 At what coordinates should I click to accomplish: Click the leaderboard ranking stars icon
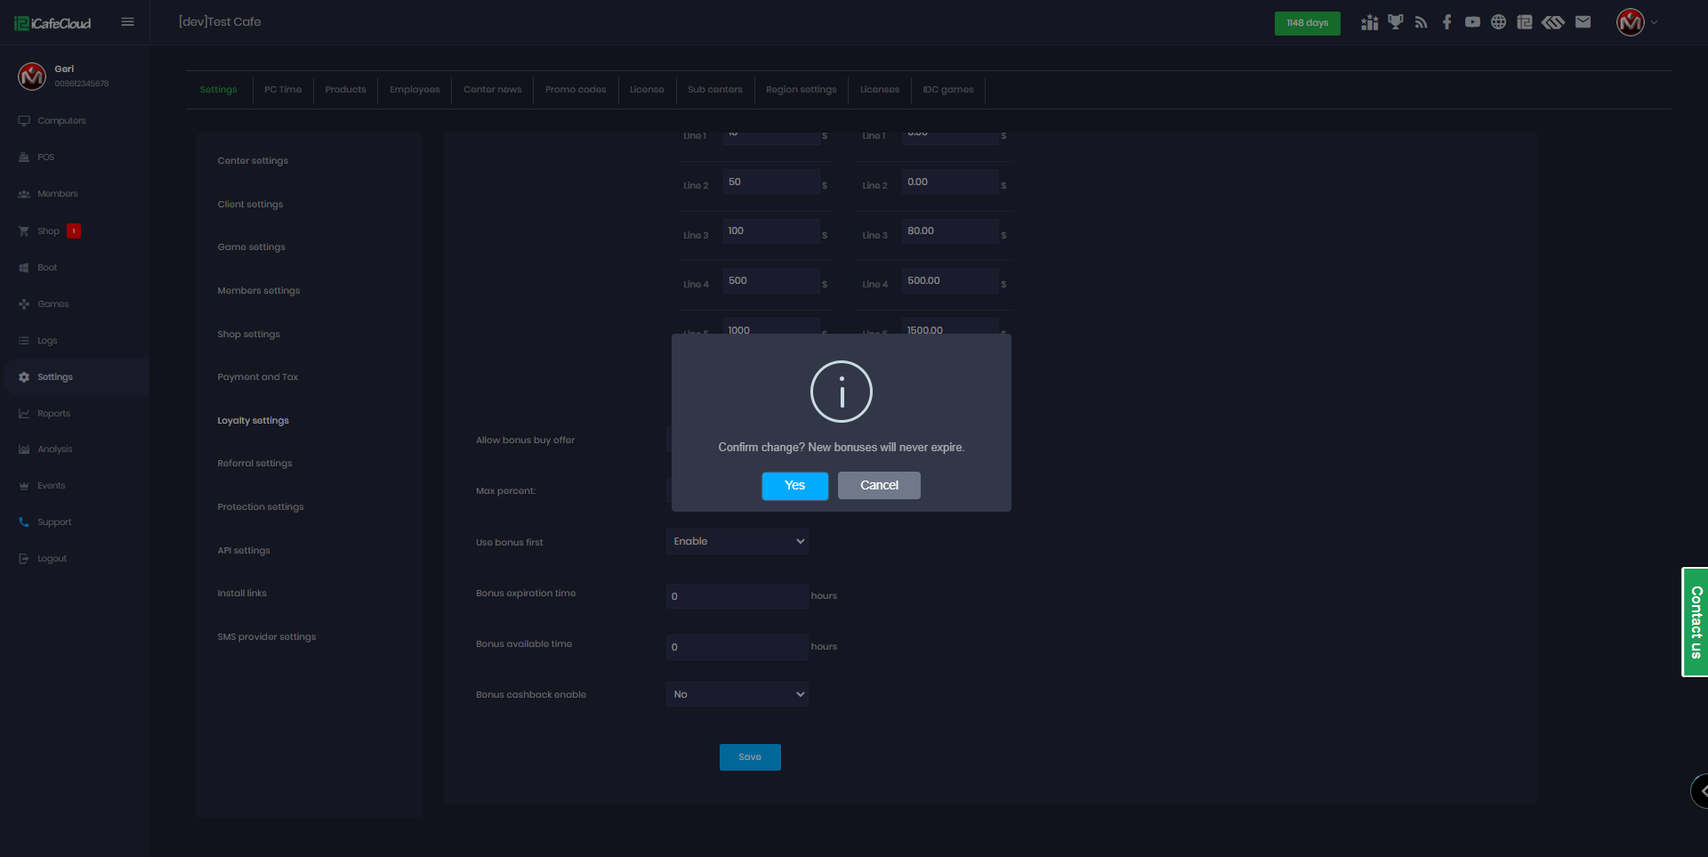pyautogui.click(x=1369, y=22)
